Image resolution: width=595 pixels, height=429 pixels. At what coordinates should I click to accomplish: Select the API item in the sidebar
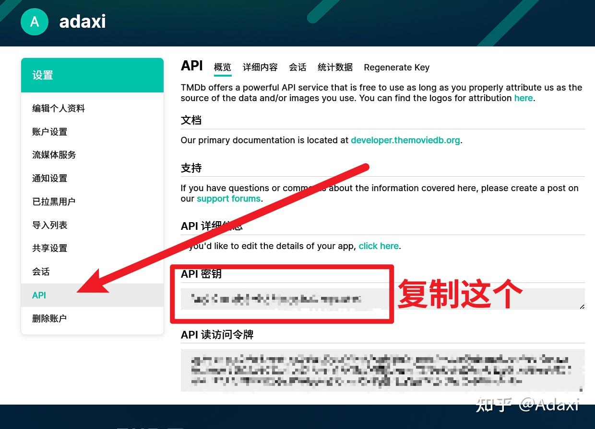38,295
